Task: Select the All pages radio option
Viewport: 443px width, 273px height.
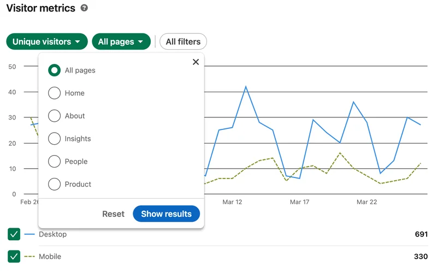Action: [54, 70]
